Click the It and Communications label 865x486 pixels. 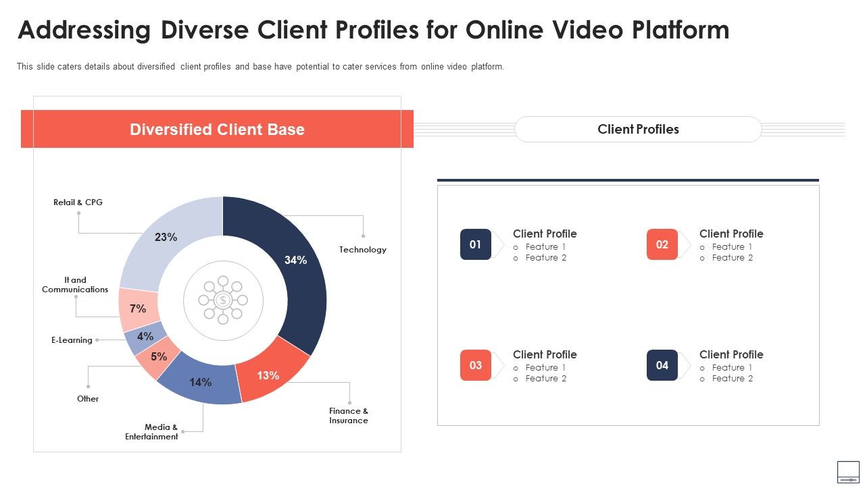[x=75, y=285]
